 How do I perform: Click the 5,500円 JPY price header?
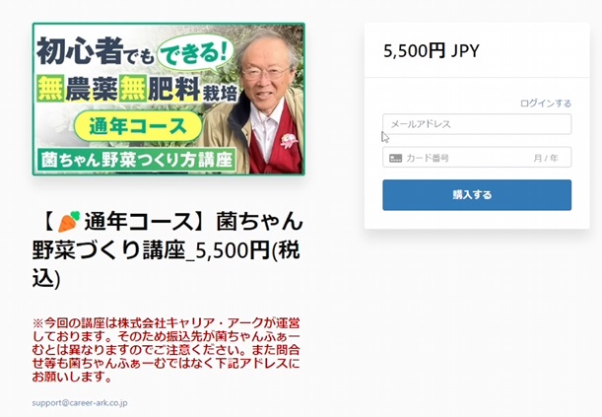[x=432, y=50]
